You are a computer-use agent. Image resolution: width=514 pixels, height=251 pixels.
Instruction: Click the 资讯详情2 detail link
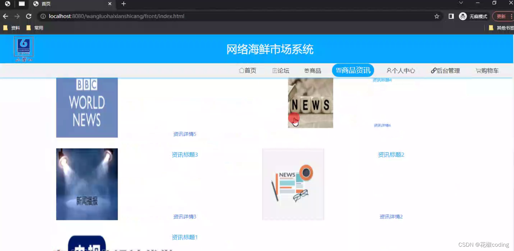[x=391, y=217]
